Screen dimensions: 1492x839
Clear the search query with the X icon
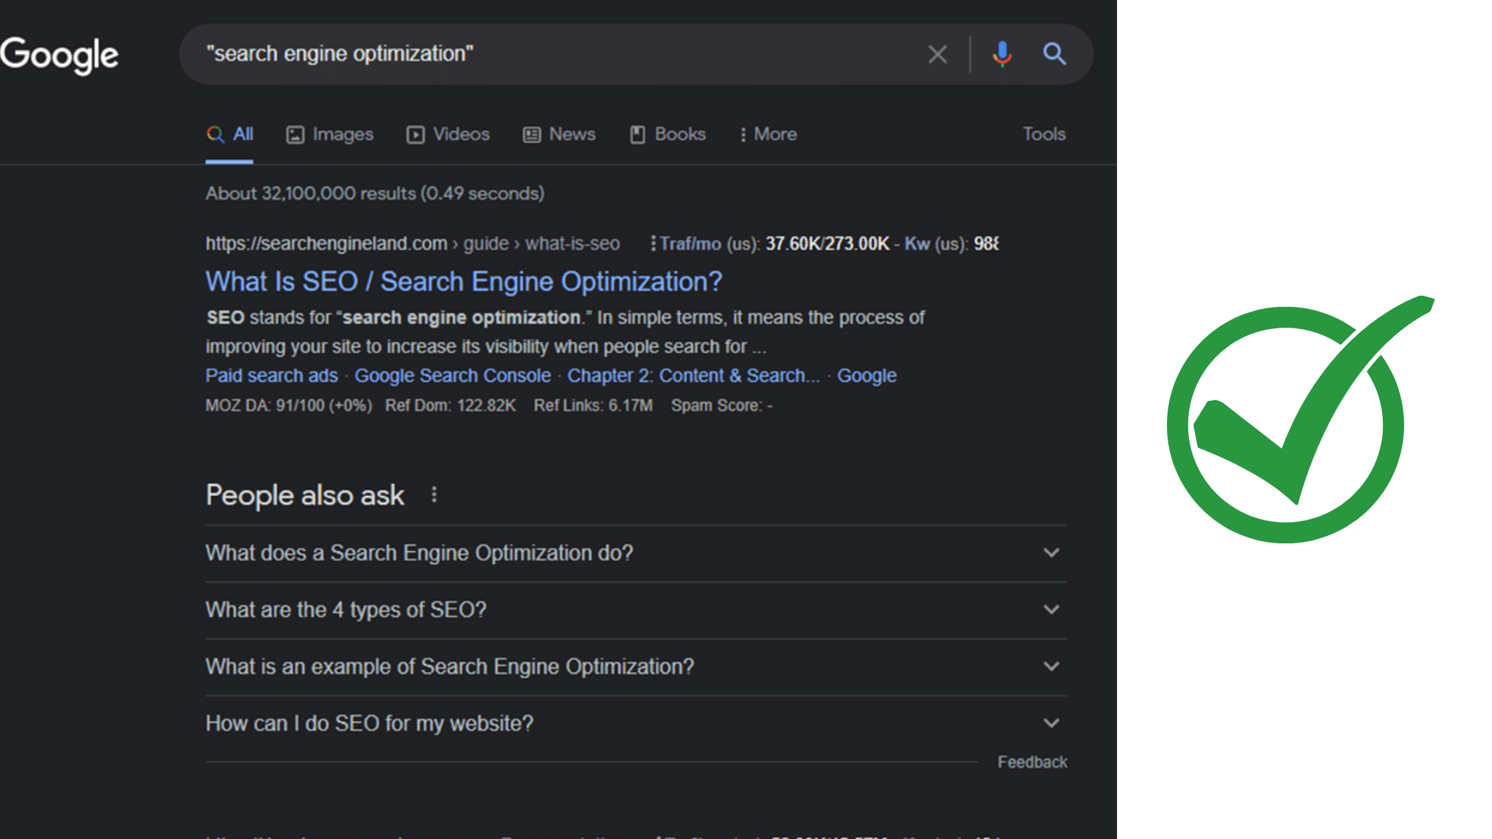tap(938, 54)
